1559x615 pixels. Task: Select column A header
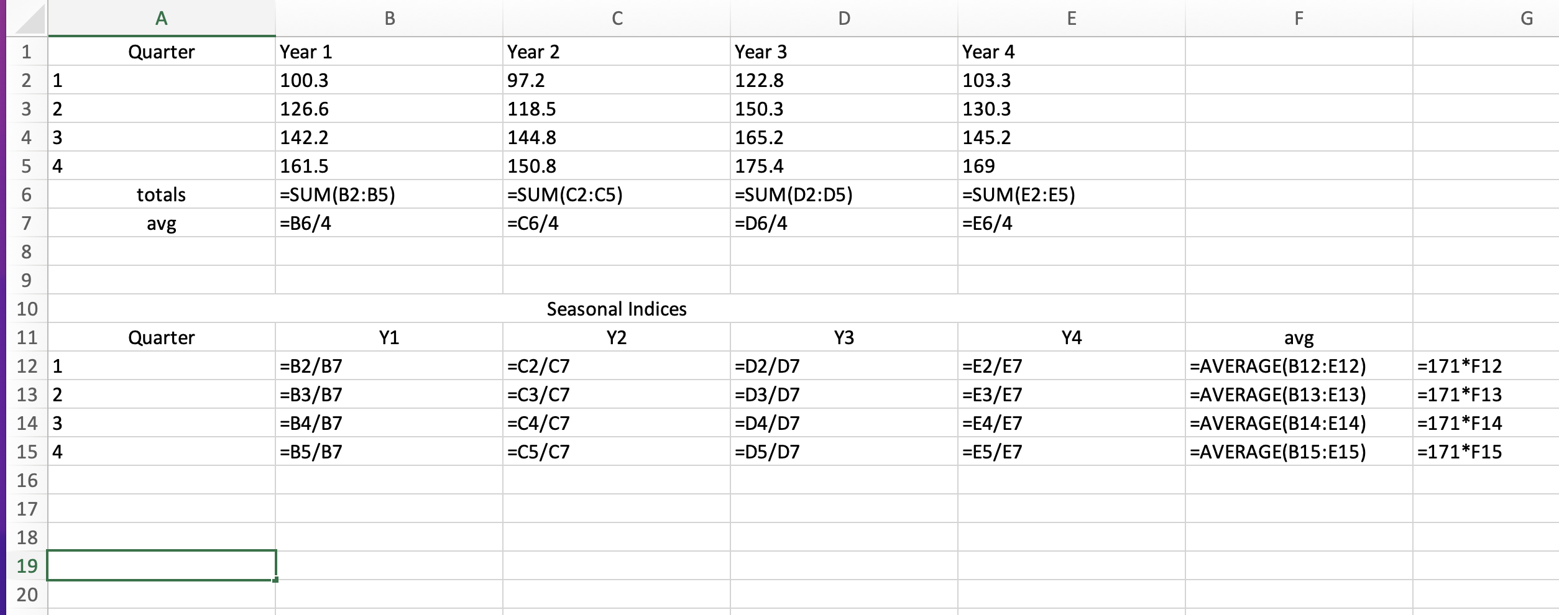[162, 19]
